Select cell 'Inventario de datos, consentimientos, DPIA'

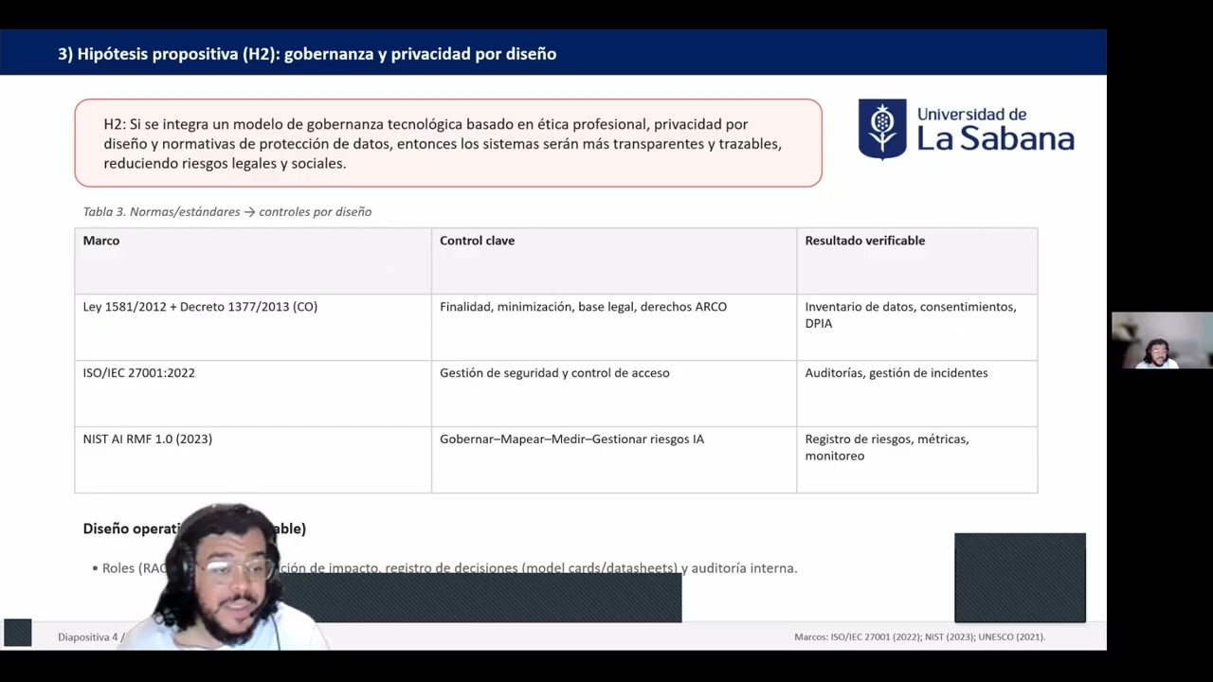click(x=917, y=328)
